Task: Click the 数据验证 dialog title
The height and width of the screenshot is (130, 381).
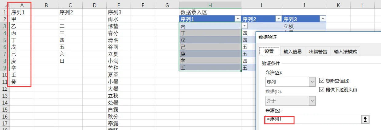Action: 267,37
